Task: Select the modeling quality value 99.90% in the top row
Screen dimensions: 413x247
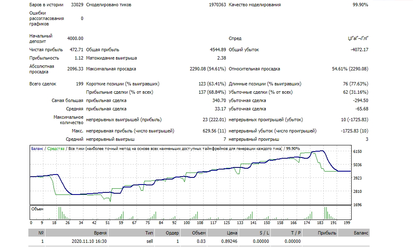Action: [x=360, y=5]
